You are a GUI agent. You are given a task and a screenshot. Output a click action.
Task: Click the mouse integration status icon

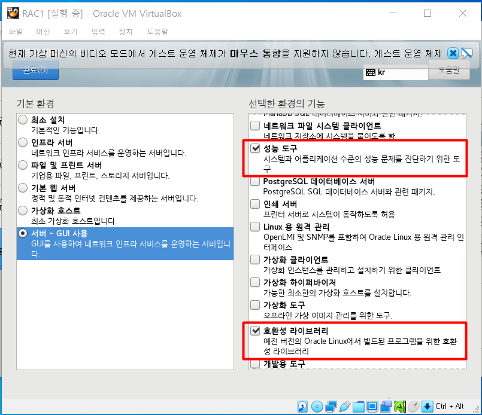pyautogui.click(x=414, y=407)
